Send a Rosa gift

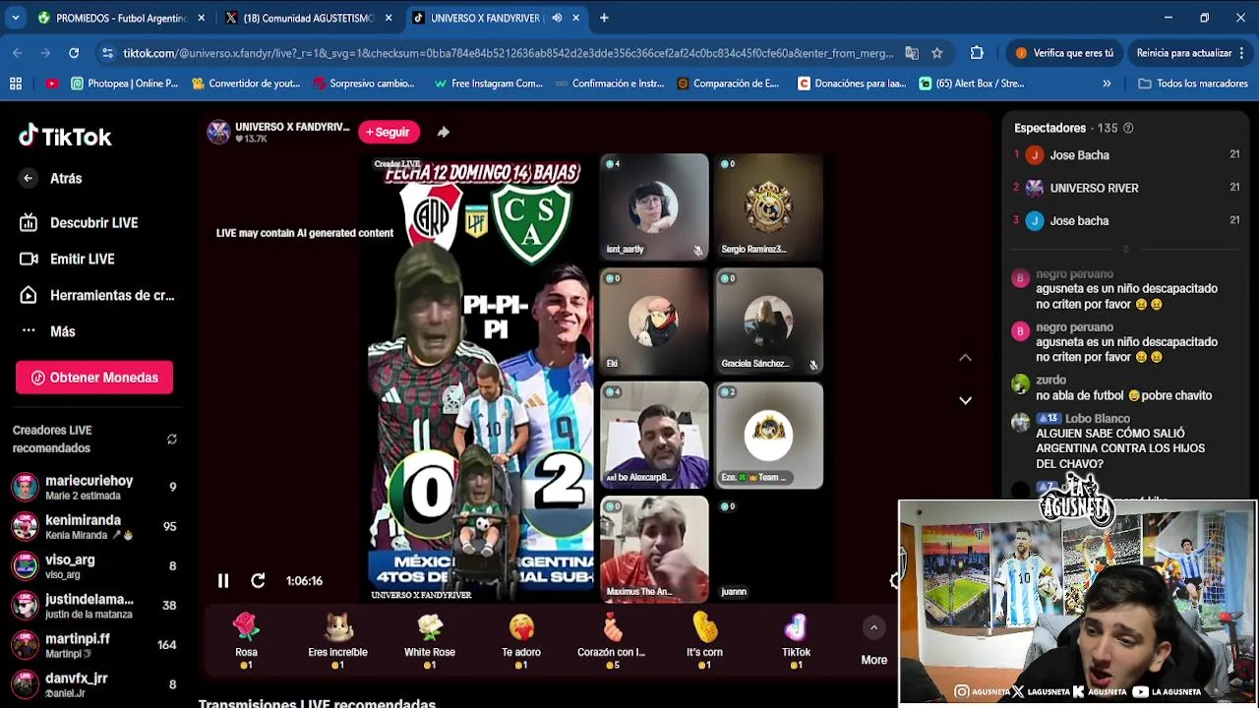(x=246, y=640)
